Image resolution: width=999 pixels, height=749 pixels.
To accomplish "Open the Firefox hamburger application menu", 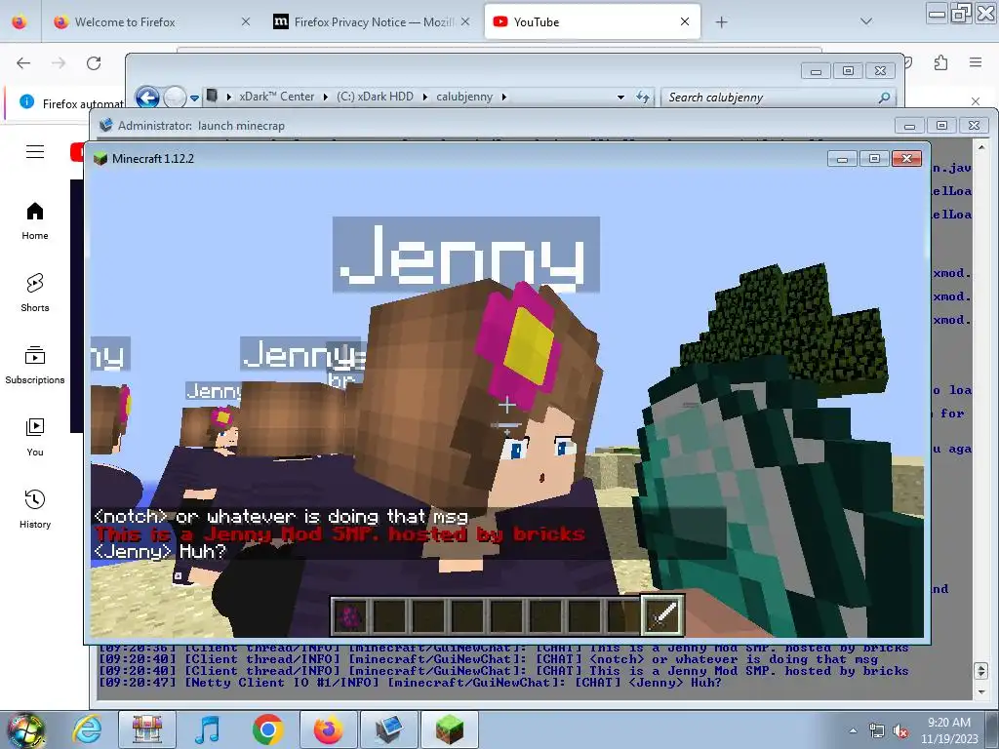I will (x=975, y=62).
